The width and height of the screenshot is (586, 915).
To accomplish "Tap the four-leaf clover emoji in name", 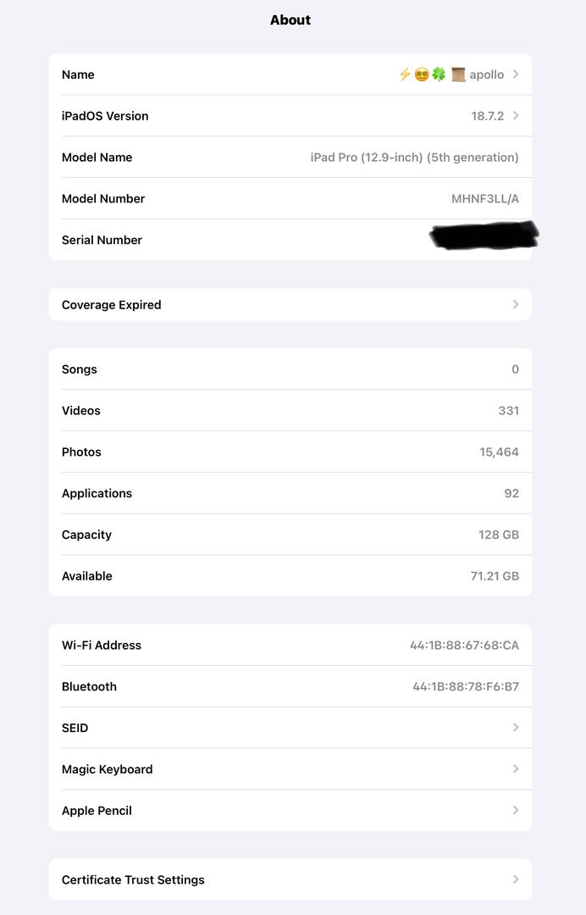I will [x=439, y=75].
